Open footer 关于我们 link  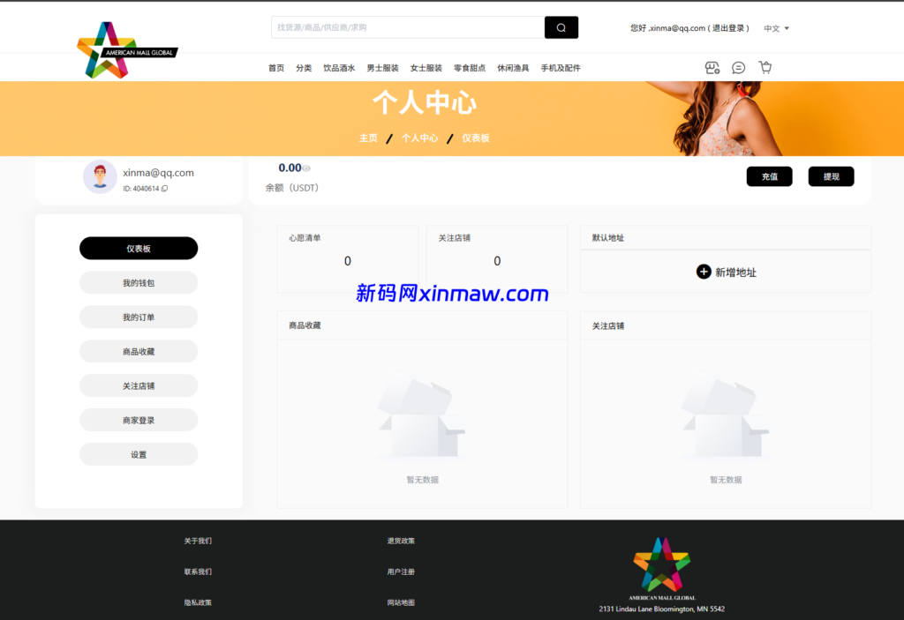coord(198,541)
